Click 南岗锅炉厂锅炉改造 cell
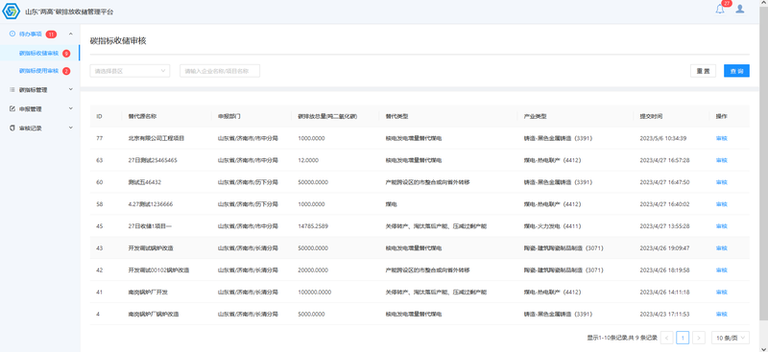The width and height of the screenshot is (768, 352). click(x=154, y=314)
